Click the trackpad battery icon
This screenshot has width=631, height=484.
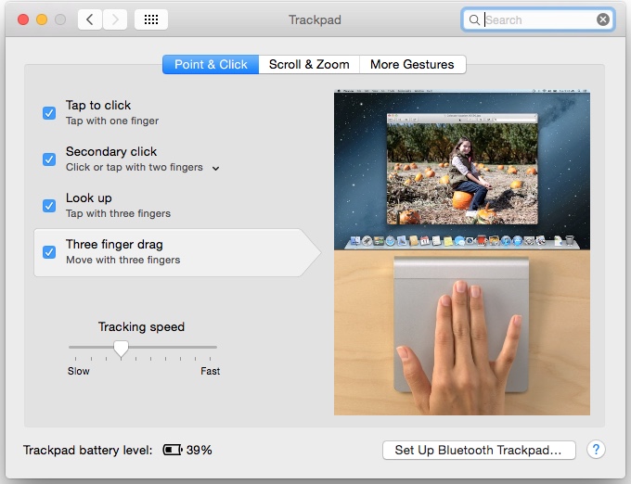pyautogui.click(x=173, y=450)
